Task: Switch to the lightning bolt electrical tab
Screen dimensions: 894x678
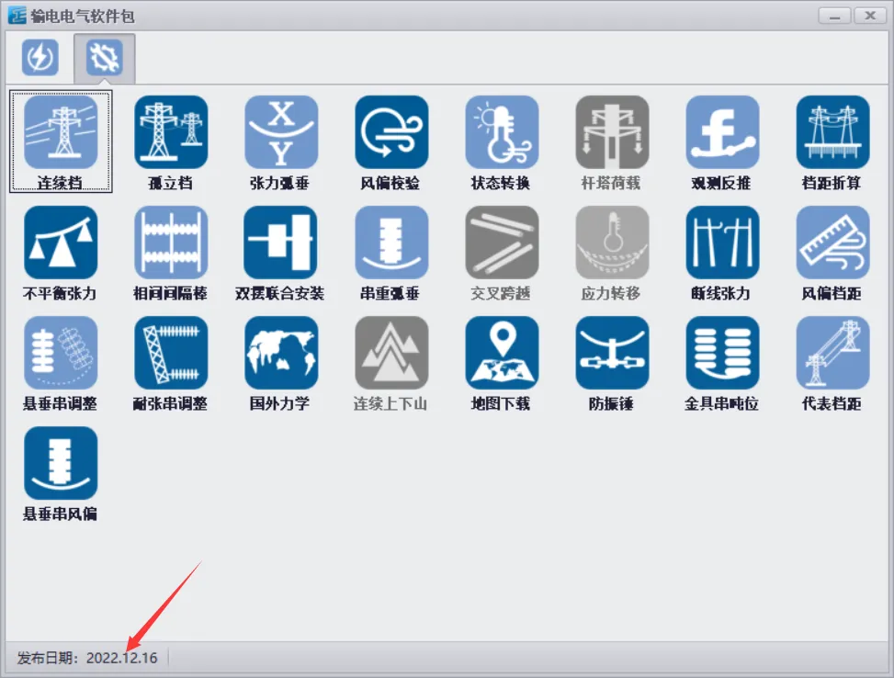Action: (40, 57)
